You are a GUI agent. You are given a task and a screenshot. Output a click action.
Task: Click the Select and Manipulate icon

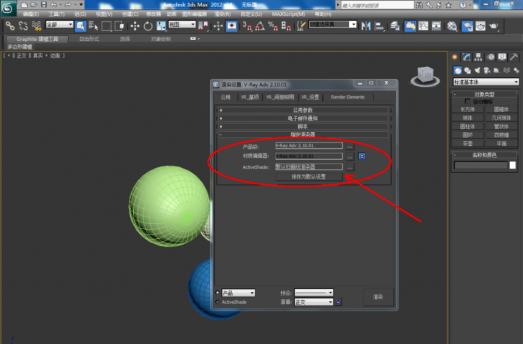click(218, 26)
